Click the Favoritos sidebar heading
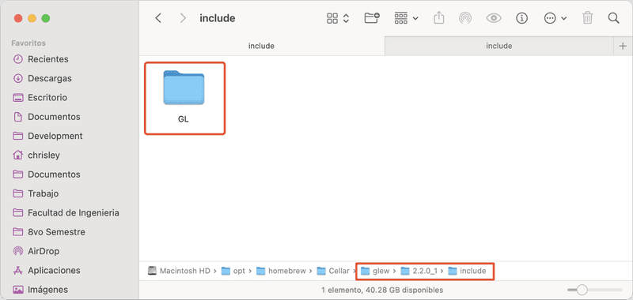Viewport: 633px width, 300px height. click(28, 43)
